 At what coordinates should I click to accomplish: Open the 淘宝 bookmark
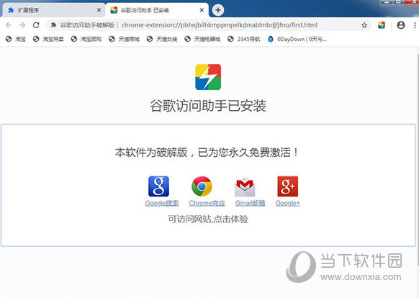16,39
